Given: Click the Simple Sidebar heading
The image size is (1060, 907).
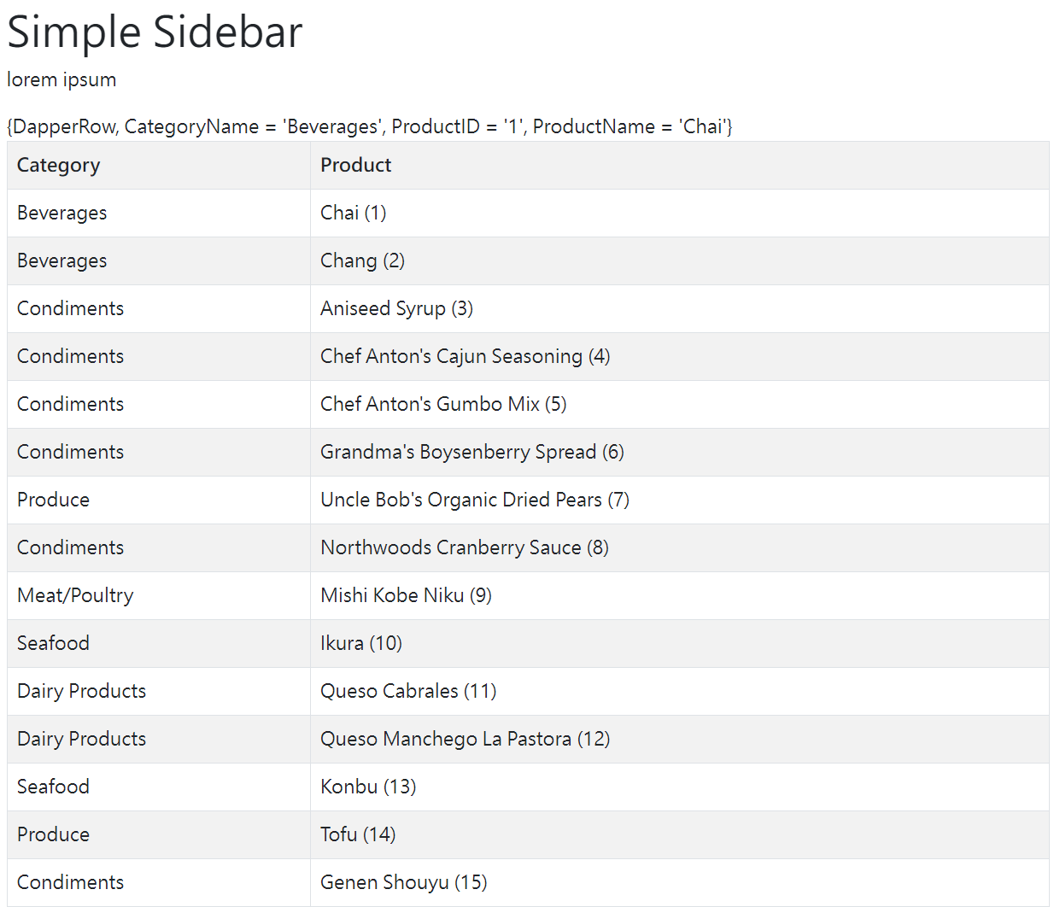Looking at the screenshot, I should [155, 32].
